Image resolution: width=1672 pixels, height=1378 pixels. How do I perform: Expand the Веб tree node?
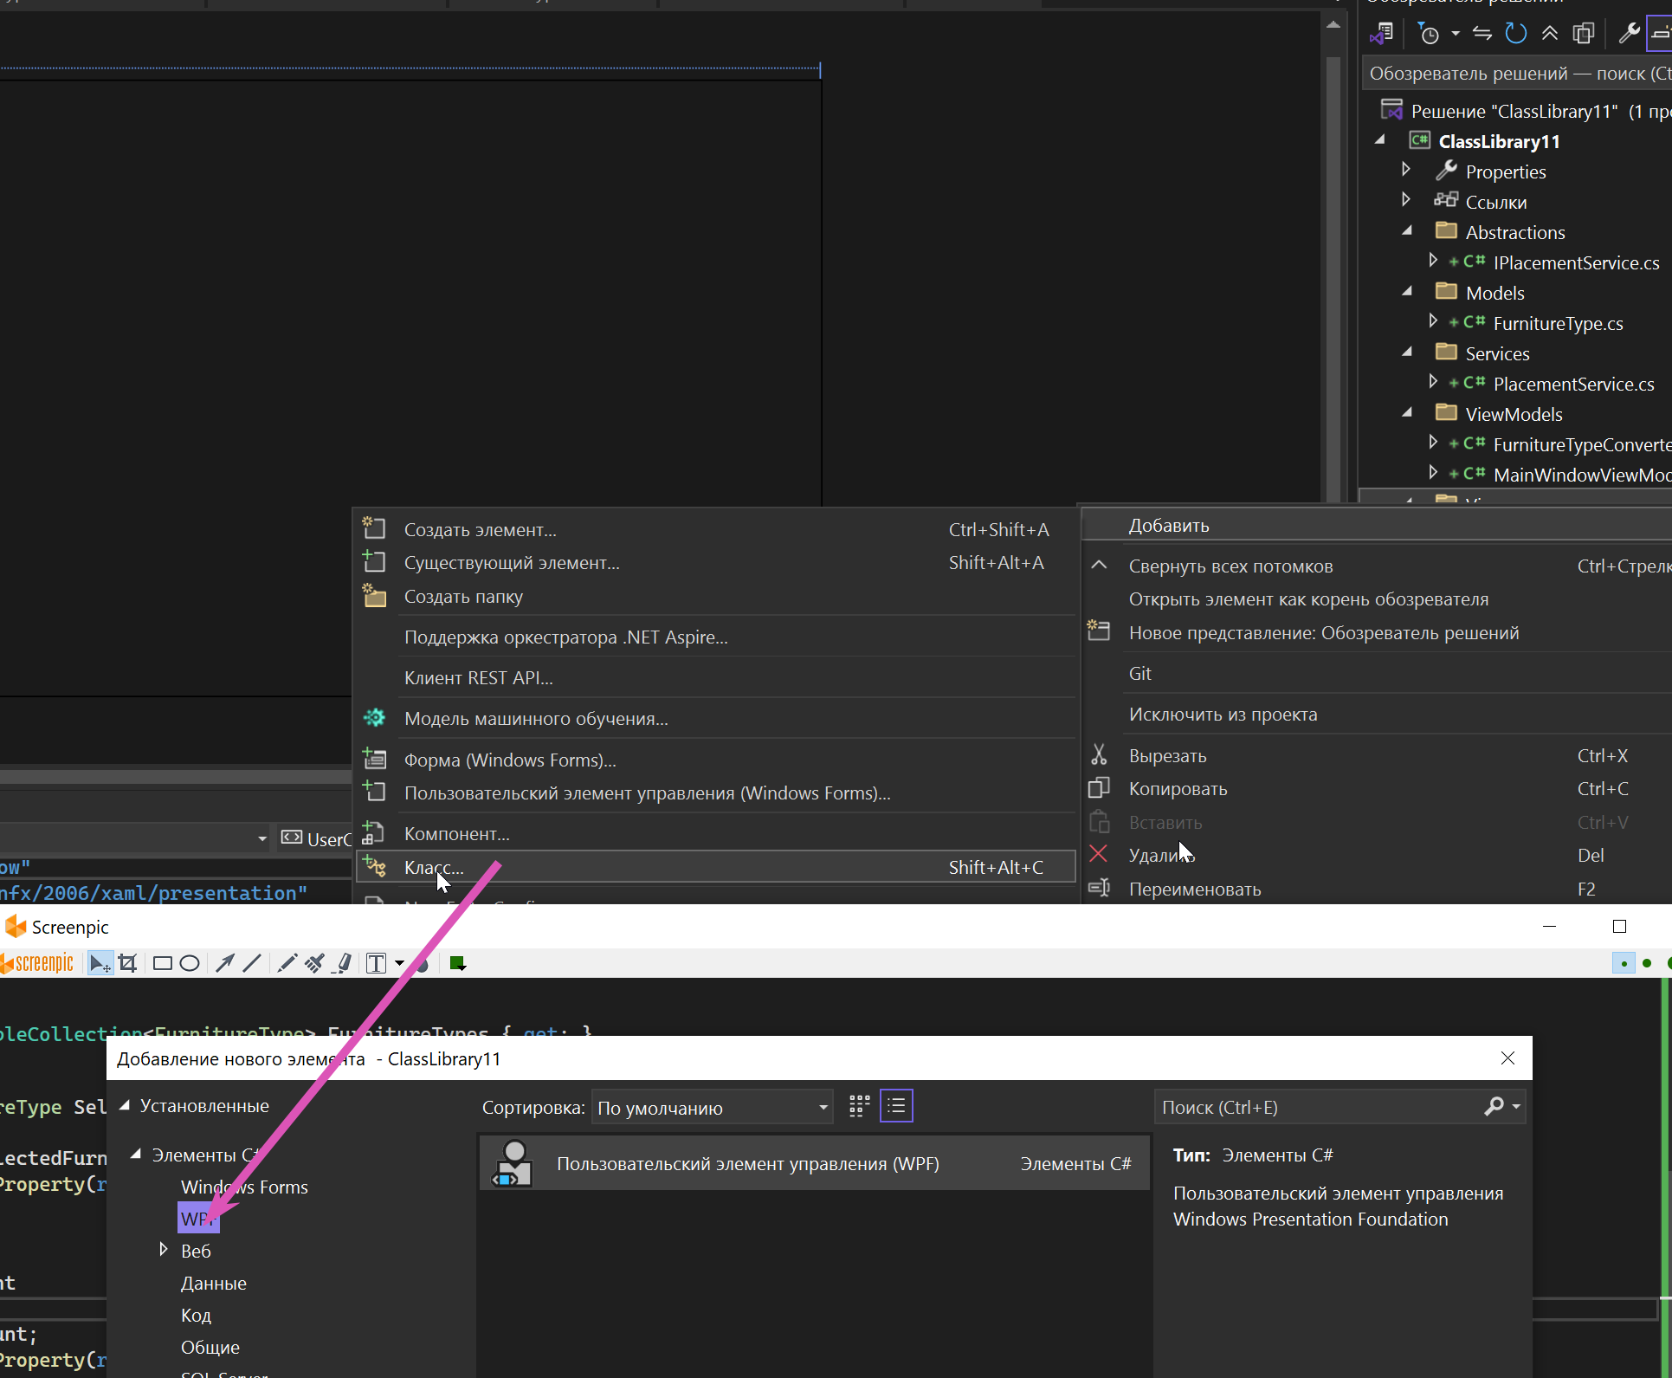[164, 1250]
